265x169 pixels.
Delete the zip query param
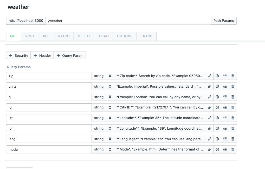coord(233,76)
